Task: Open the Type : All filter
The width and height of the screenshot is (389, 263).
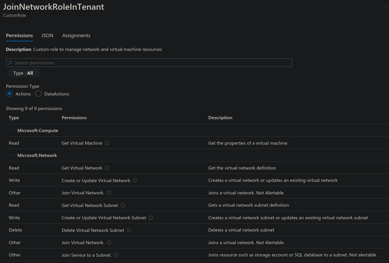Action: (23, 73)
